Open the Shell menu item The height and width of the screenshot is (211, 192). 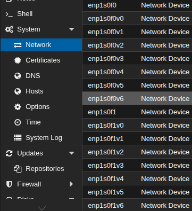[x=41, y=14]
